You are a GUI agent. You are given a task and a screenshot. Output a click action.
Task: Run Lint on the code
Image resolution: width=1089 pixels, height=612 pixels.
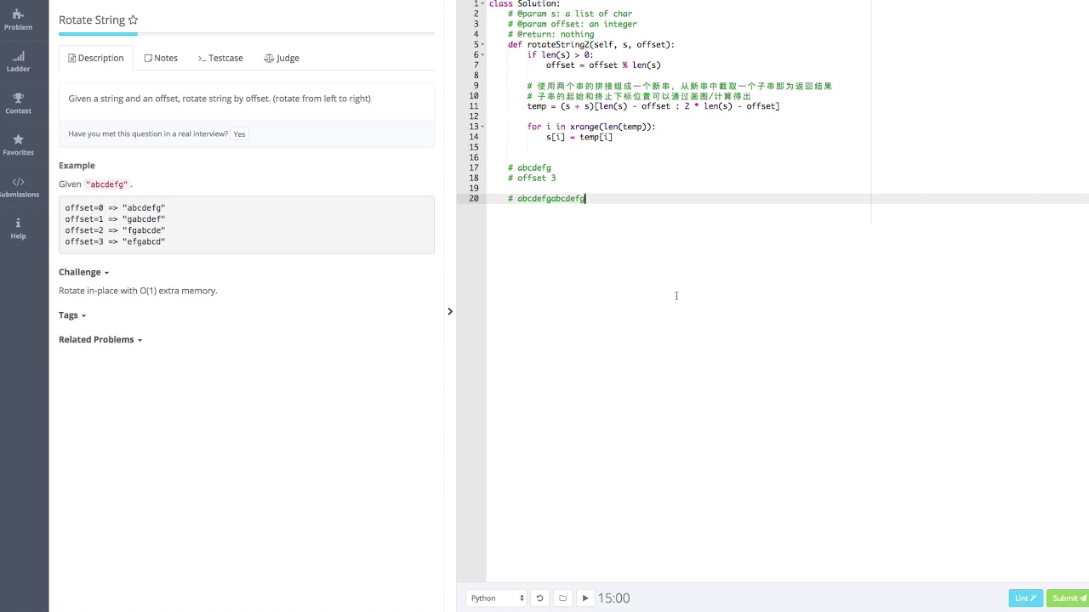1026,598
